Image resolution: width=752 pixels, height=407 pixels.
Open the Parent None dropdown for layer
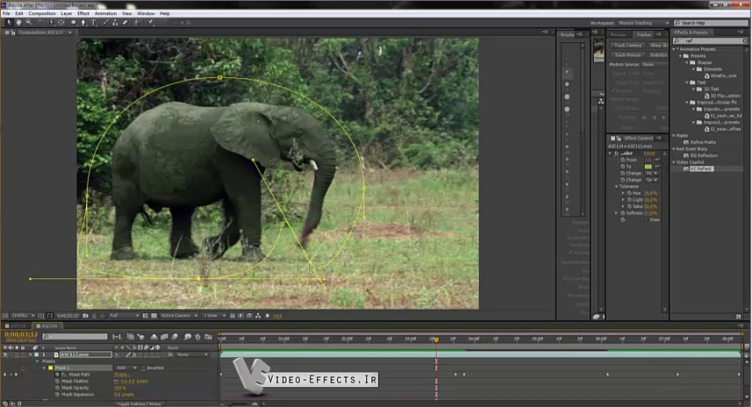[x=192, y=354]
